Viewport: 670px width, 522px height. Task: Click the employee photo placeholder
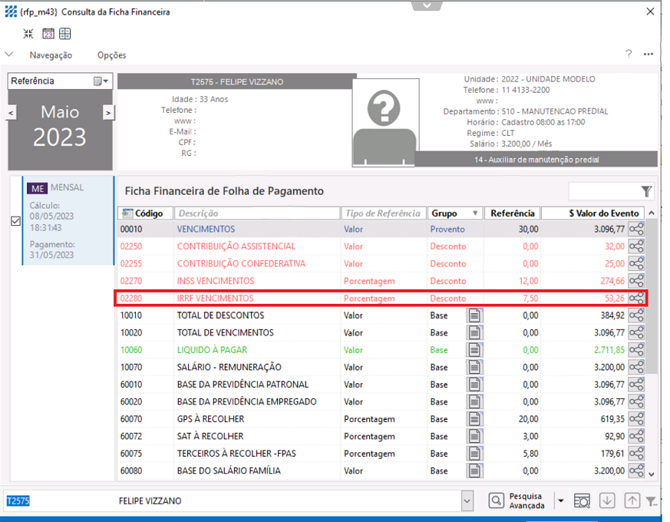(385, 122)
